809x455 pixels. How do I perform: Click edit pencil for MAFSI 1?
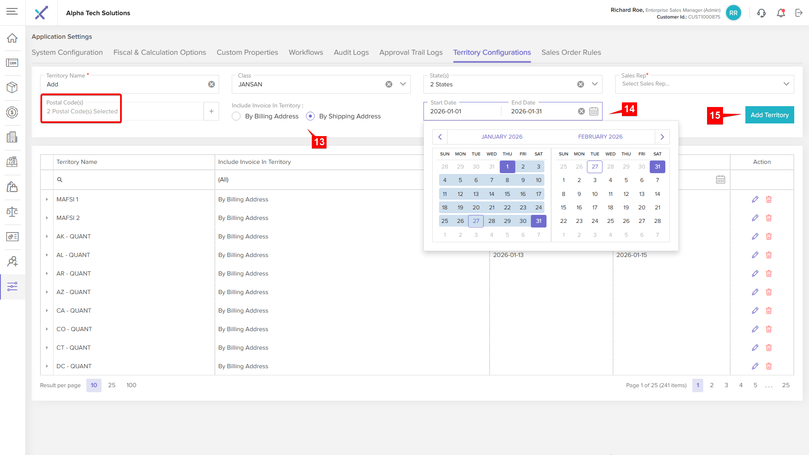755,199
